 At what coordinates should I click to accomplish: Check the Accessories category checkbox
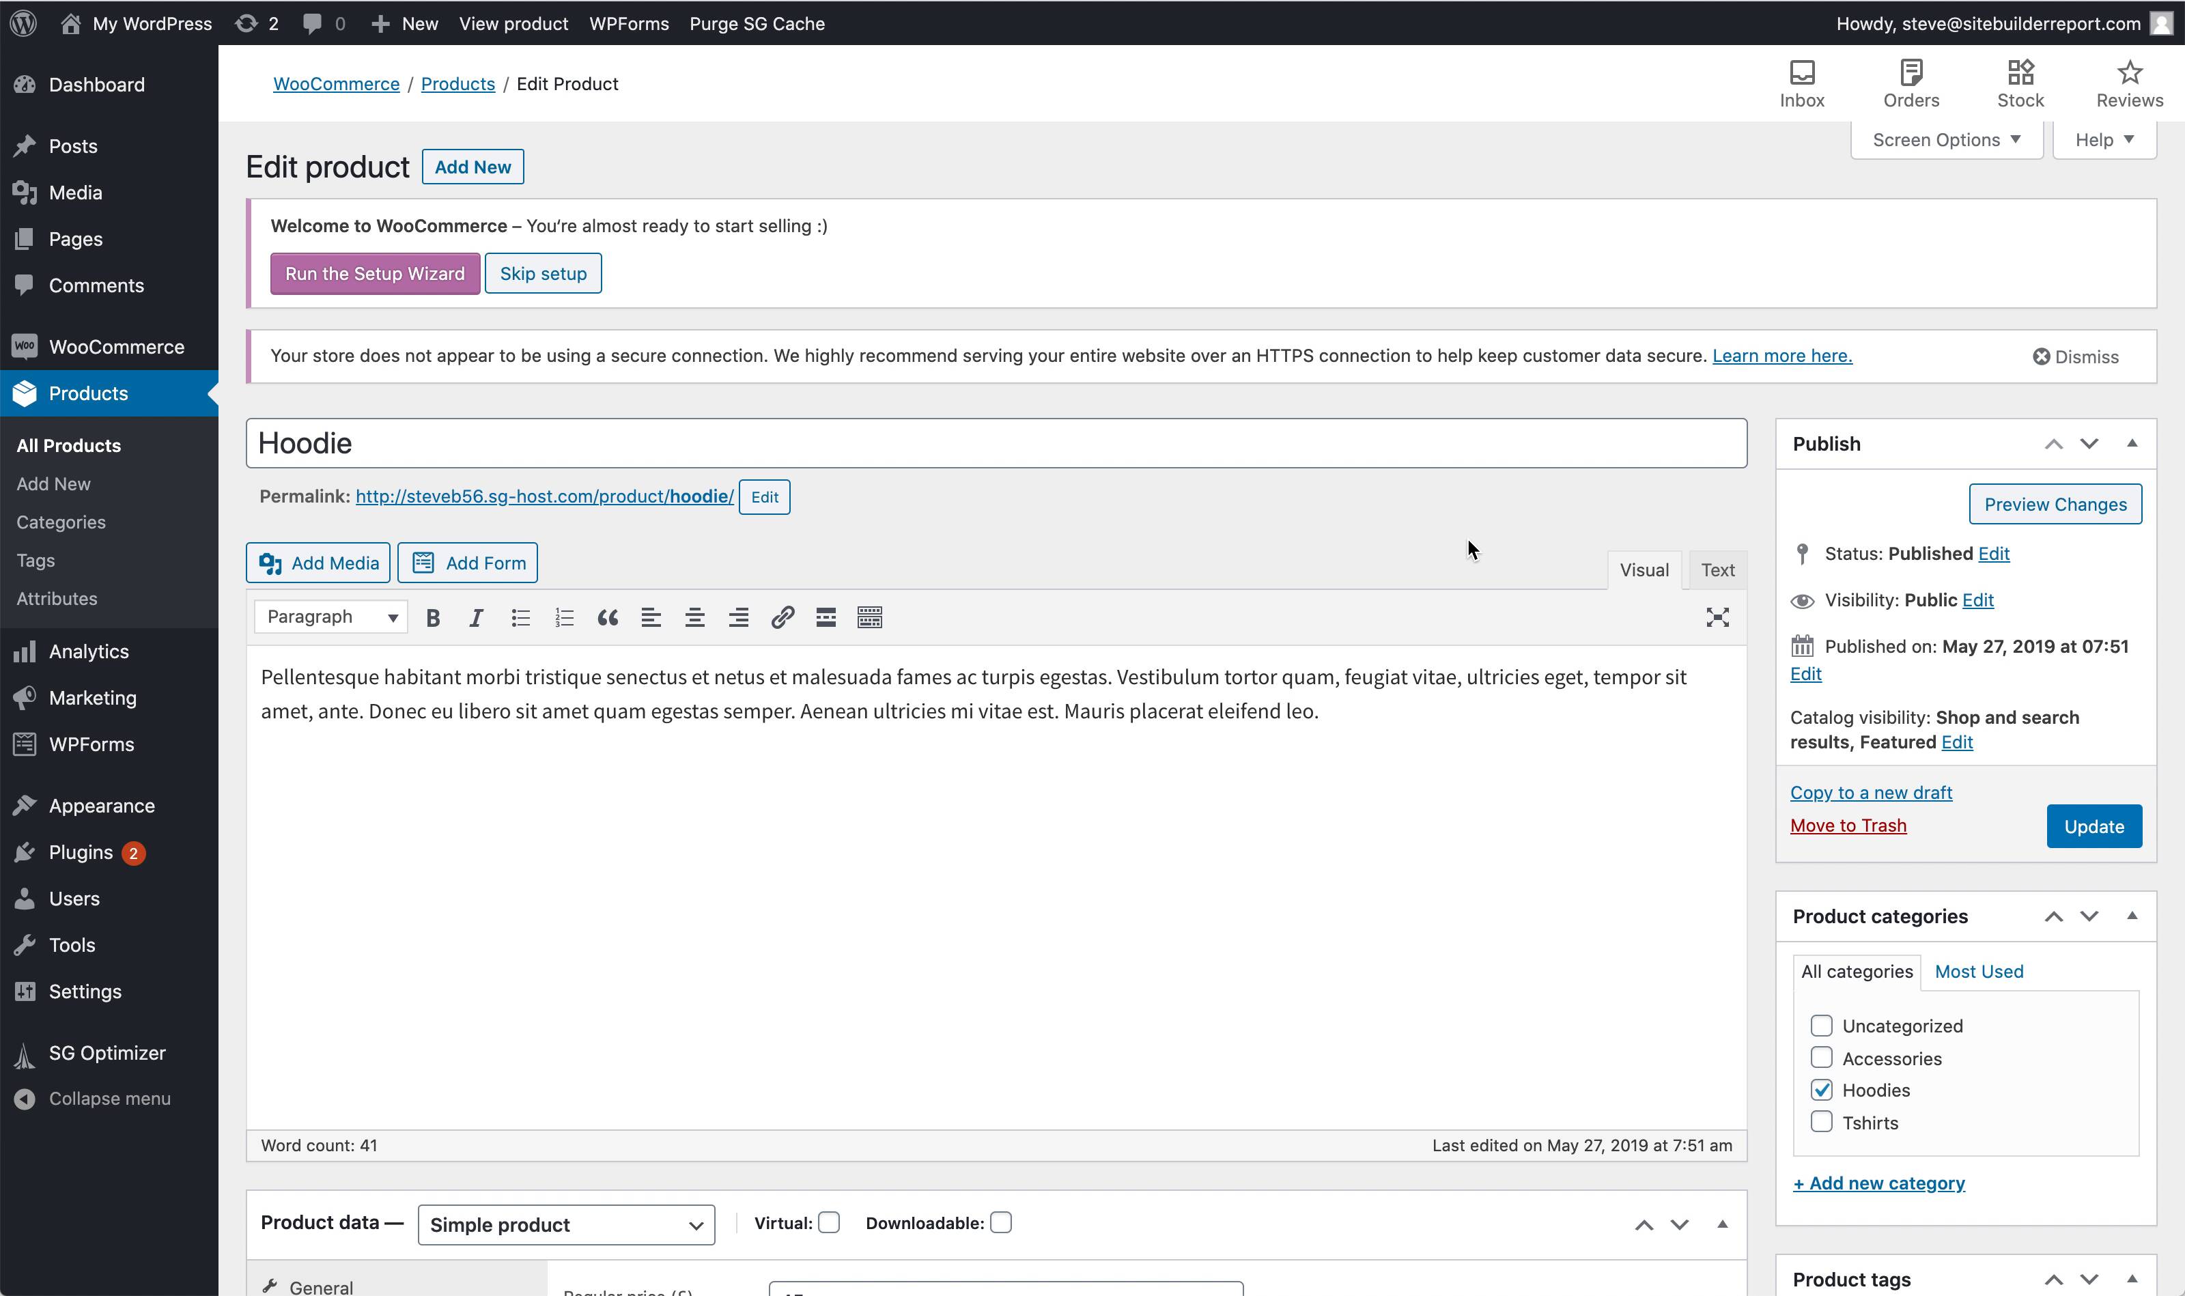[1821, 1058]
